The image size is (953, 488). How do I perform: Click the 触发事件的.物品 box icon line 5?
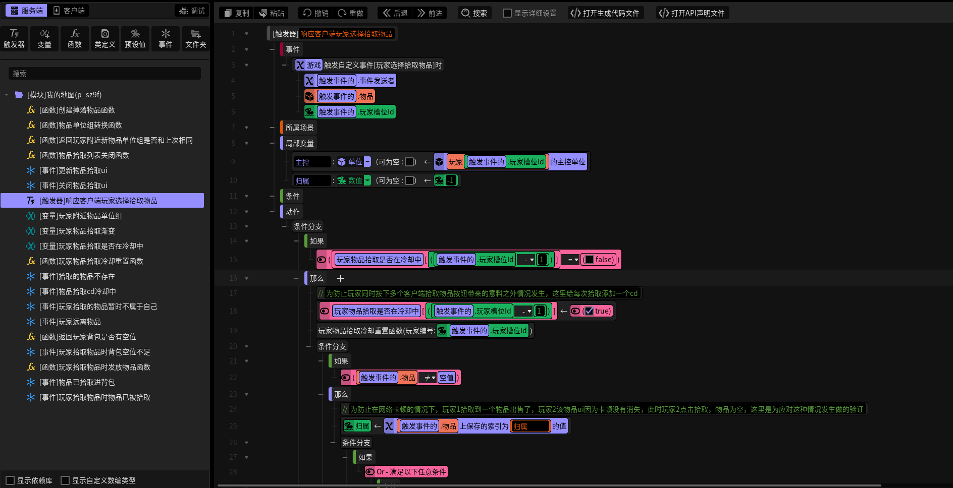(x=310, y=96)
